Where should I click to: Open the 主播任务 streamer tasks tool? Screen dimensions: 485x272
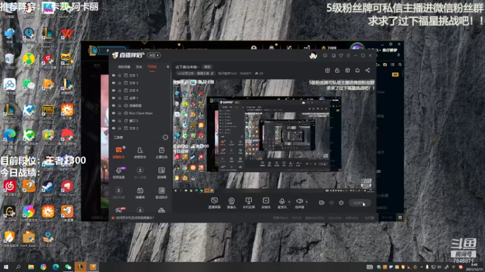pyautogui.click(x=161, y=152)
